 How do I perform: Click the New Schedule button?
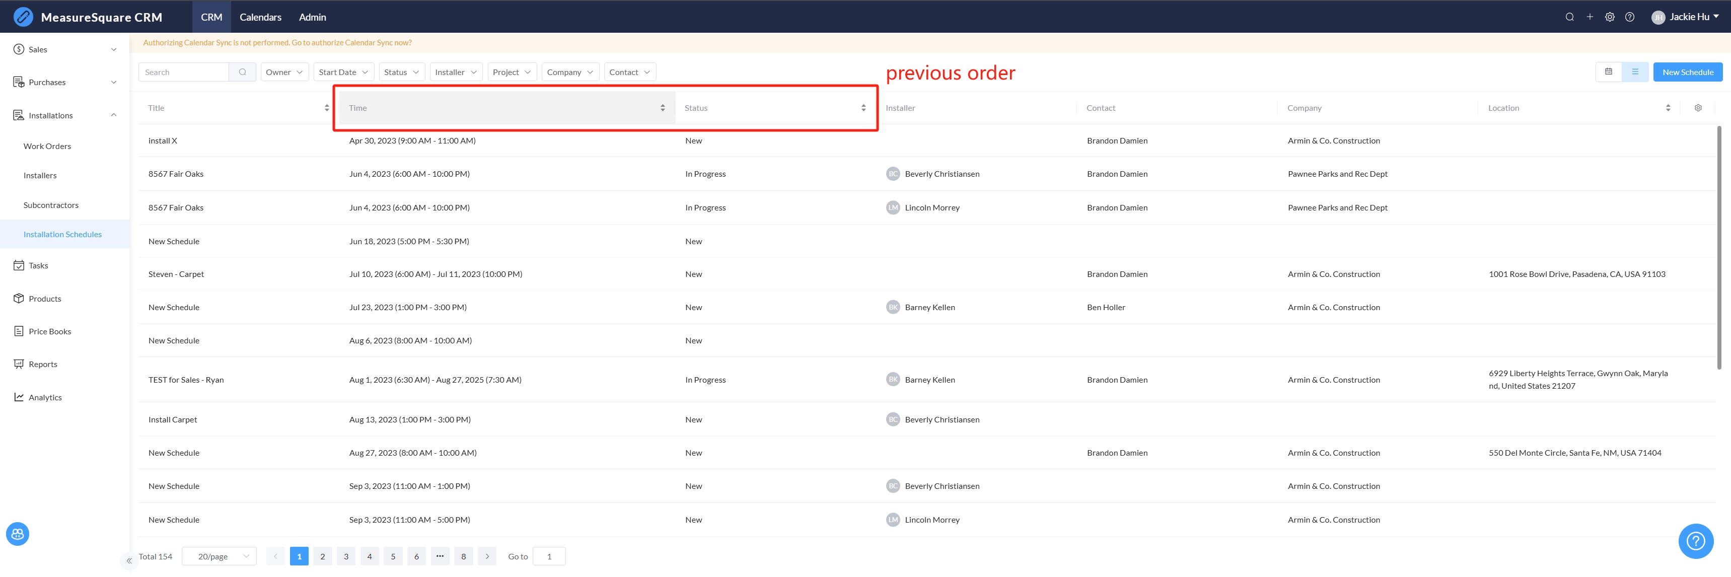click(1687, 72)
